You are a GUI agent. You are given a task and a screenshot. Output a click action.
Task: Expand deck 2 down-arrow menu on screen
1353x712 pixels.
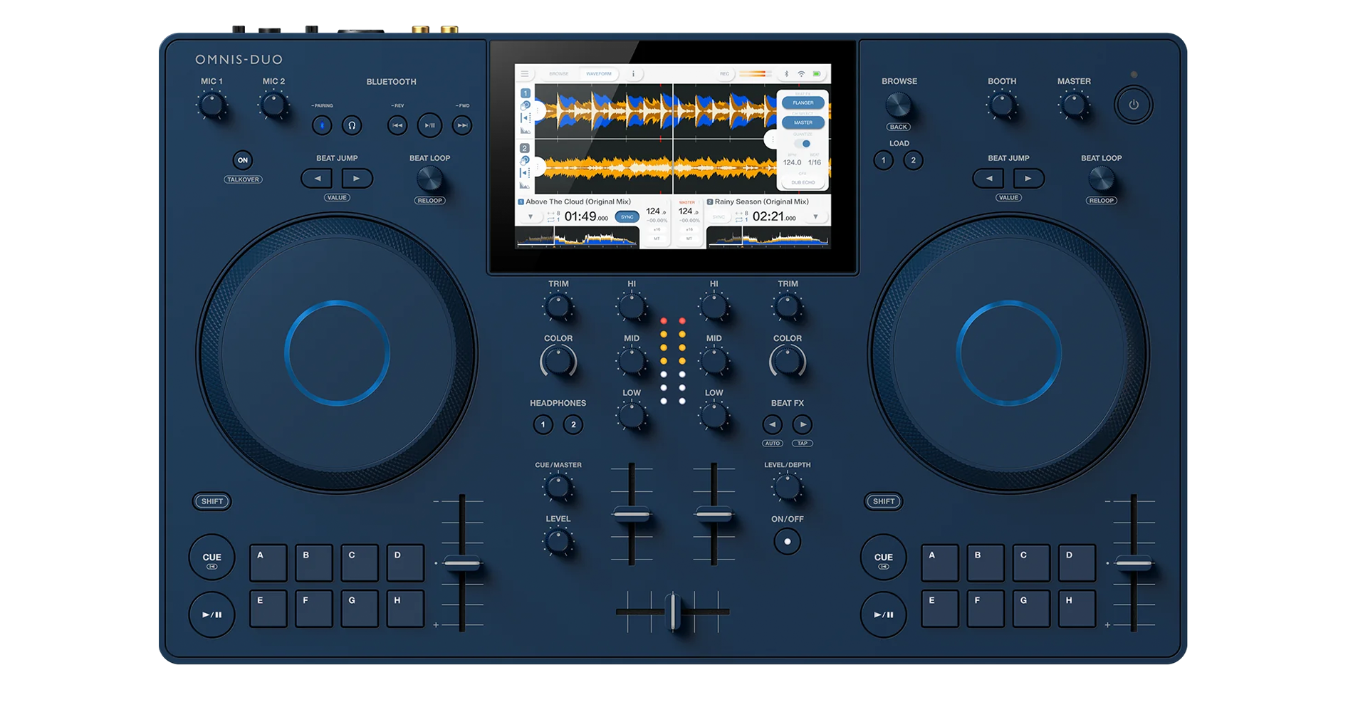(x=815, y=217)
